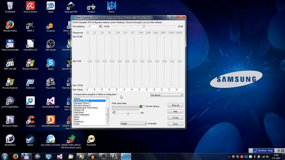Click the configuration list scrollbar down arrow

pos(107,124)
